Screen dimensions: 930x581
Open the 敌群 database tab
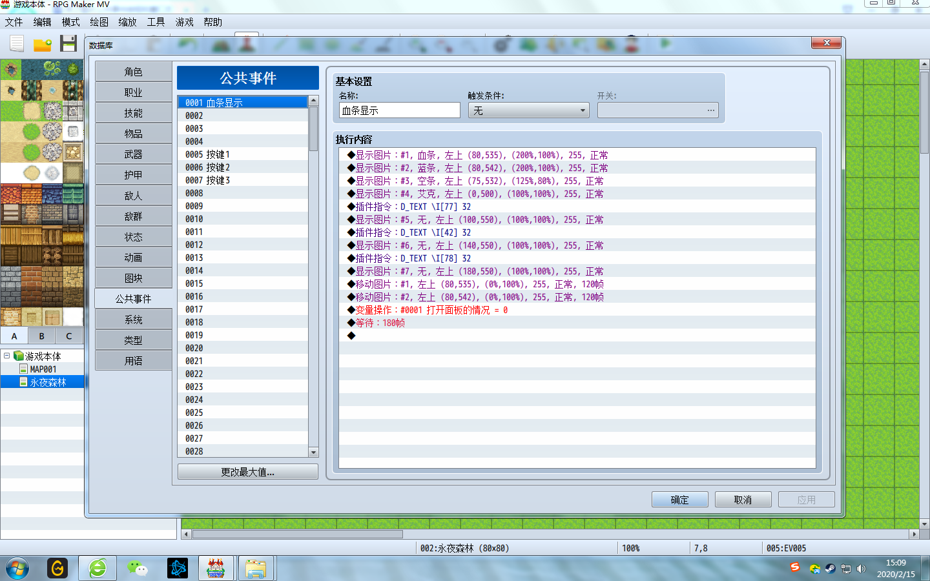pyautogui.click(x=134, y=216)
